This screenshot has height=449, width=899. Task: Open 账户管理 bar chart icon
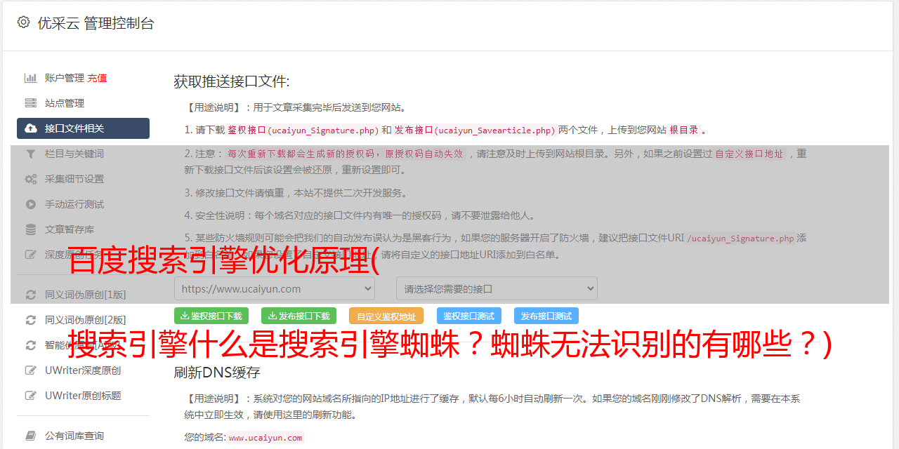coord(31,78)
